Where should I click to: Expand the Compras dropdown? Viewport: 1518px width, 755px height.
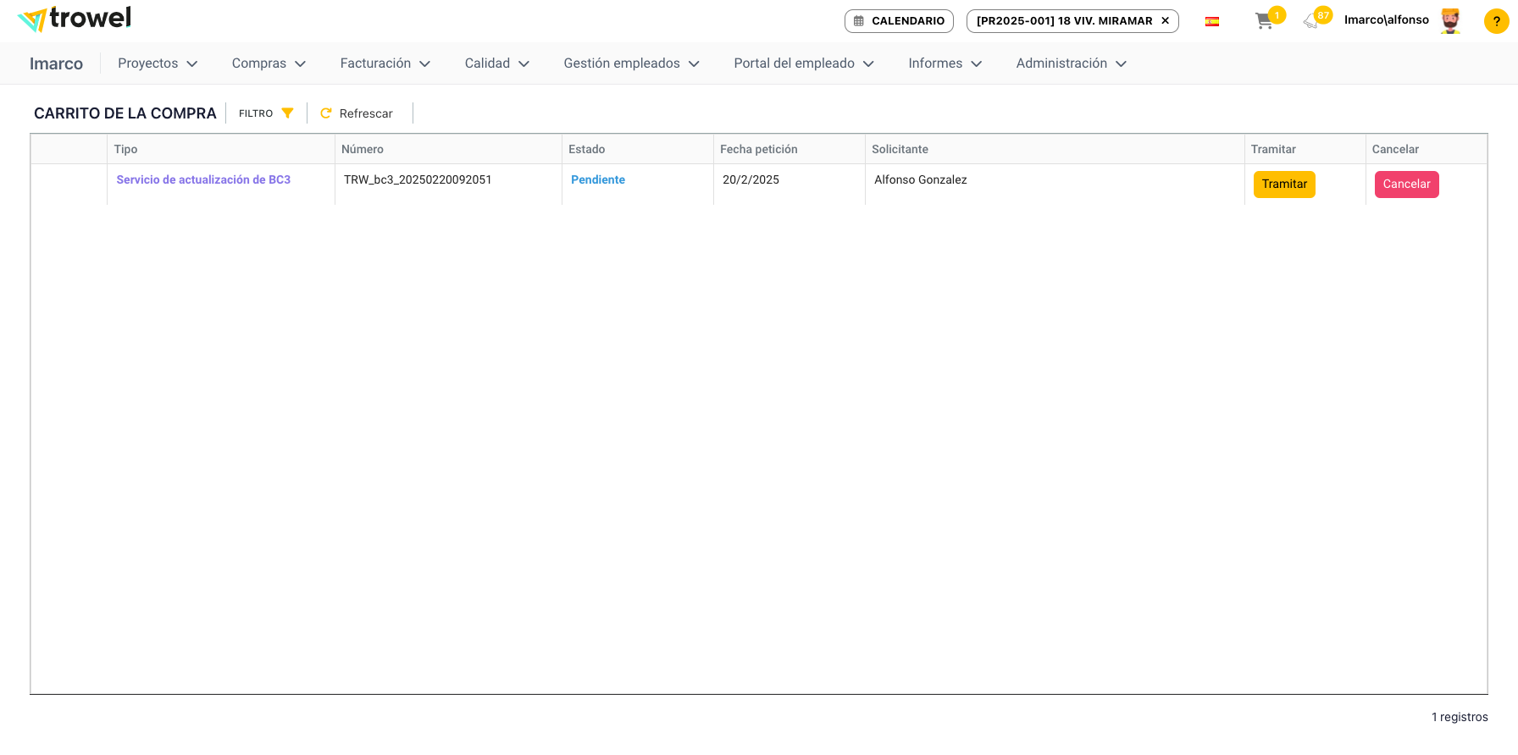coord(269,63)
